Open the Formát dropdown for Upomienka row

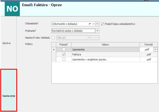[155, 49]
